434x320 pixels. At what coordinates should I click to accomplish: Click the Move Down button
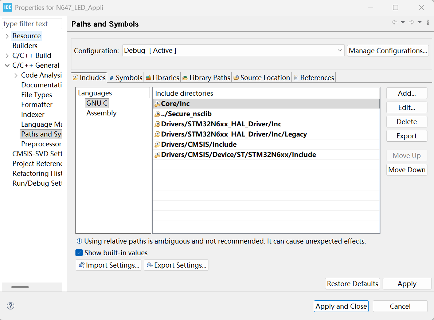[407, 170]
